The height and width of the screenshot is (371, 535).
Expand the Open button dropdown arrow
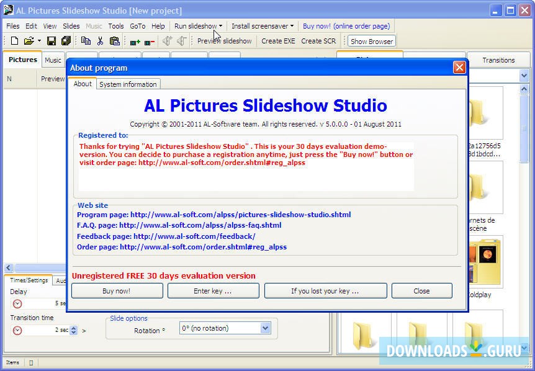[x=40, y=41]
